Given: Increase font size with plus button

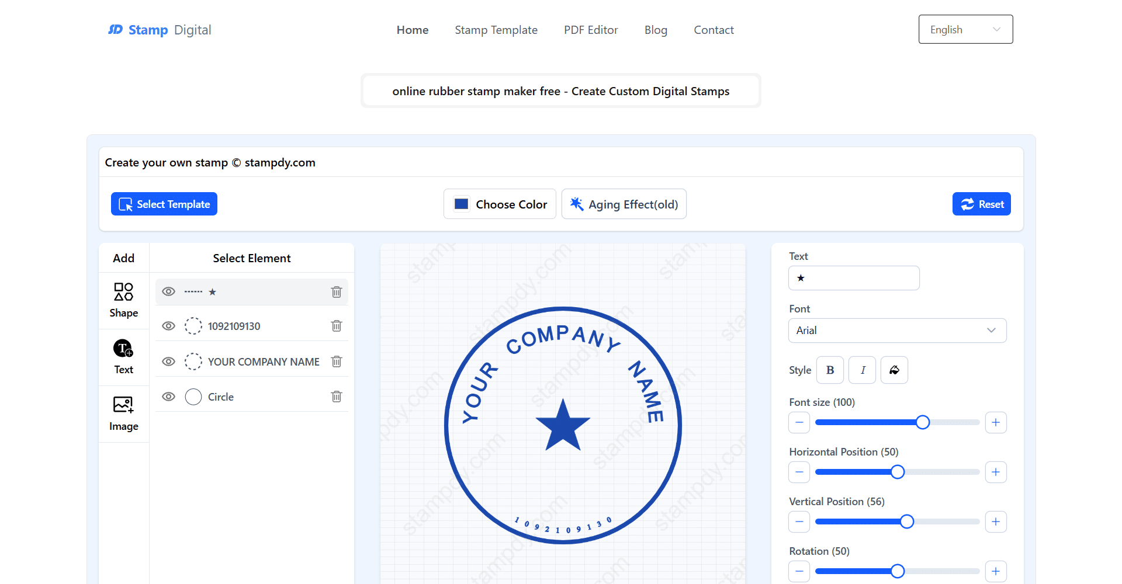Looking at the screenshot, I should (x=995, y=422).
